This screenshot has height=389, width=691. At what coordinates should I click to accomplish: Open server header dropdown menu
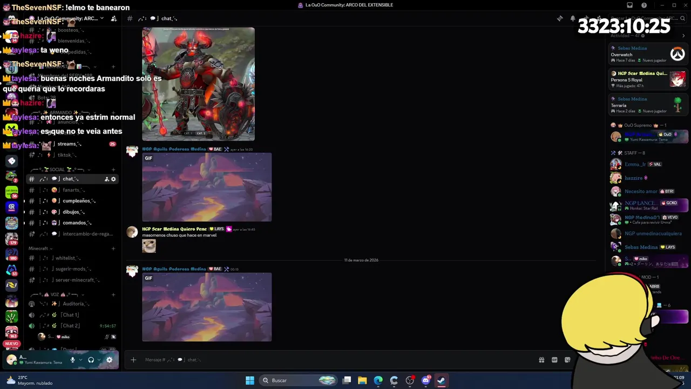tap(67, 18)
